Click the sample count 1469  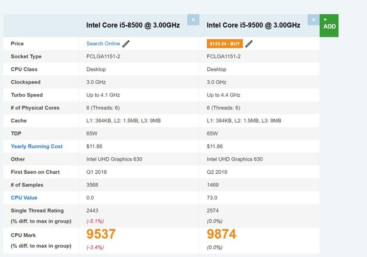[x=212, y=185]
